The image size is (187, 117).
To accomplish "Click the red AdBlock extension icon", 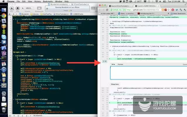I will [x=173, y=10].
